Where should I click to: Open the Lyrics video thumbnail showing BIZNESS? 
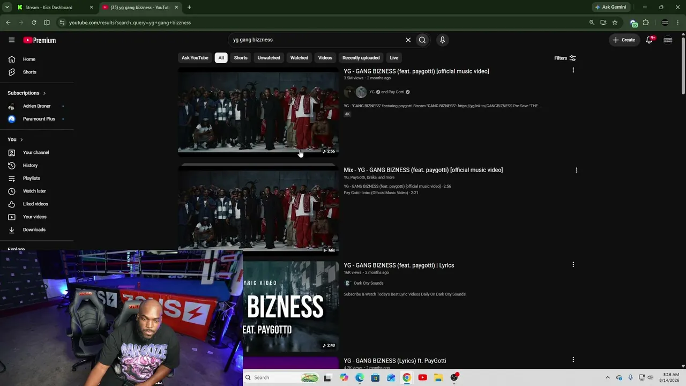[291, 307]
